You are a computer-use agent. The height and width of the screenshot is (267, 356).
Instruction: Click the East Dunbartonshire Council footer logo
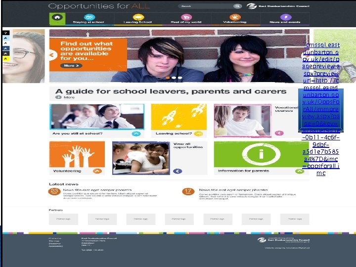[x=283, y=240]
